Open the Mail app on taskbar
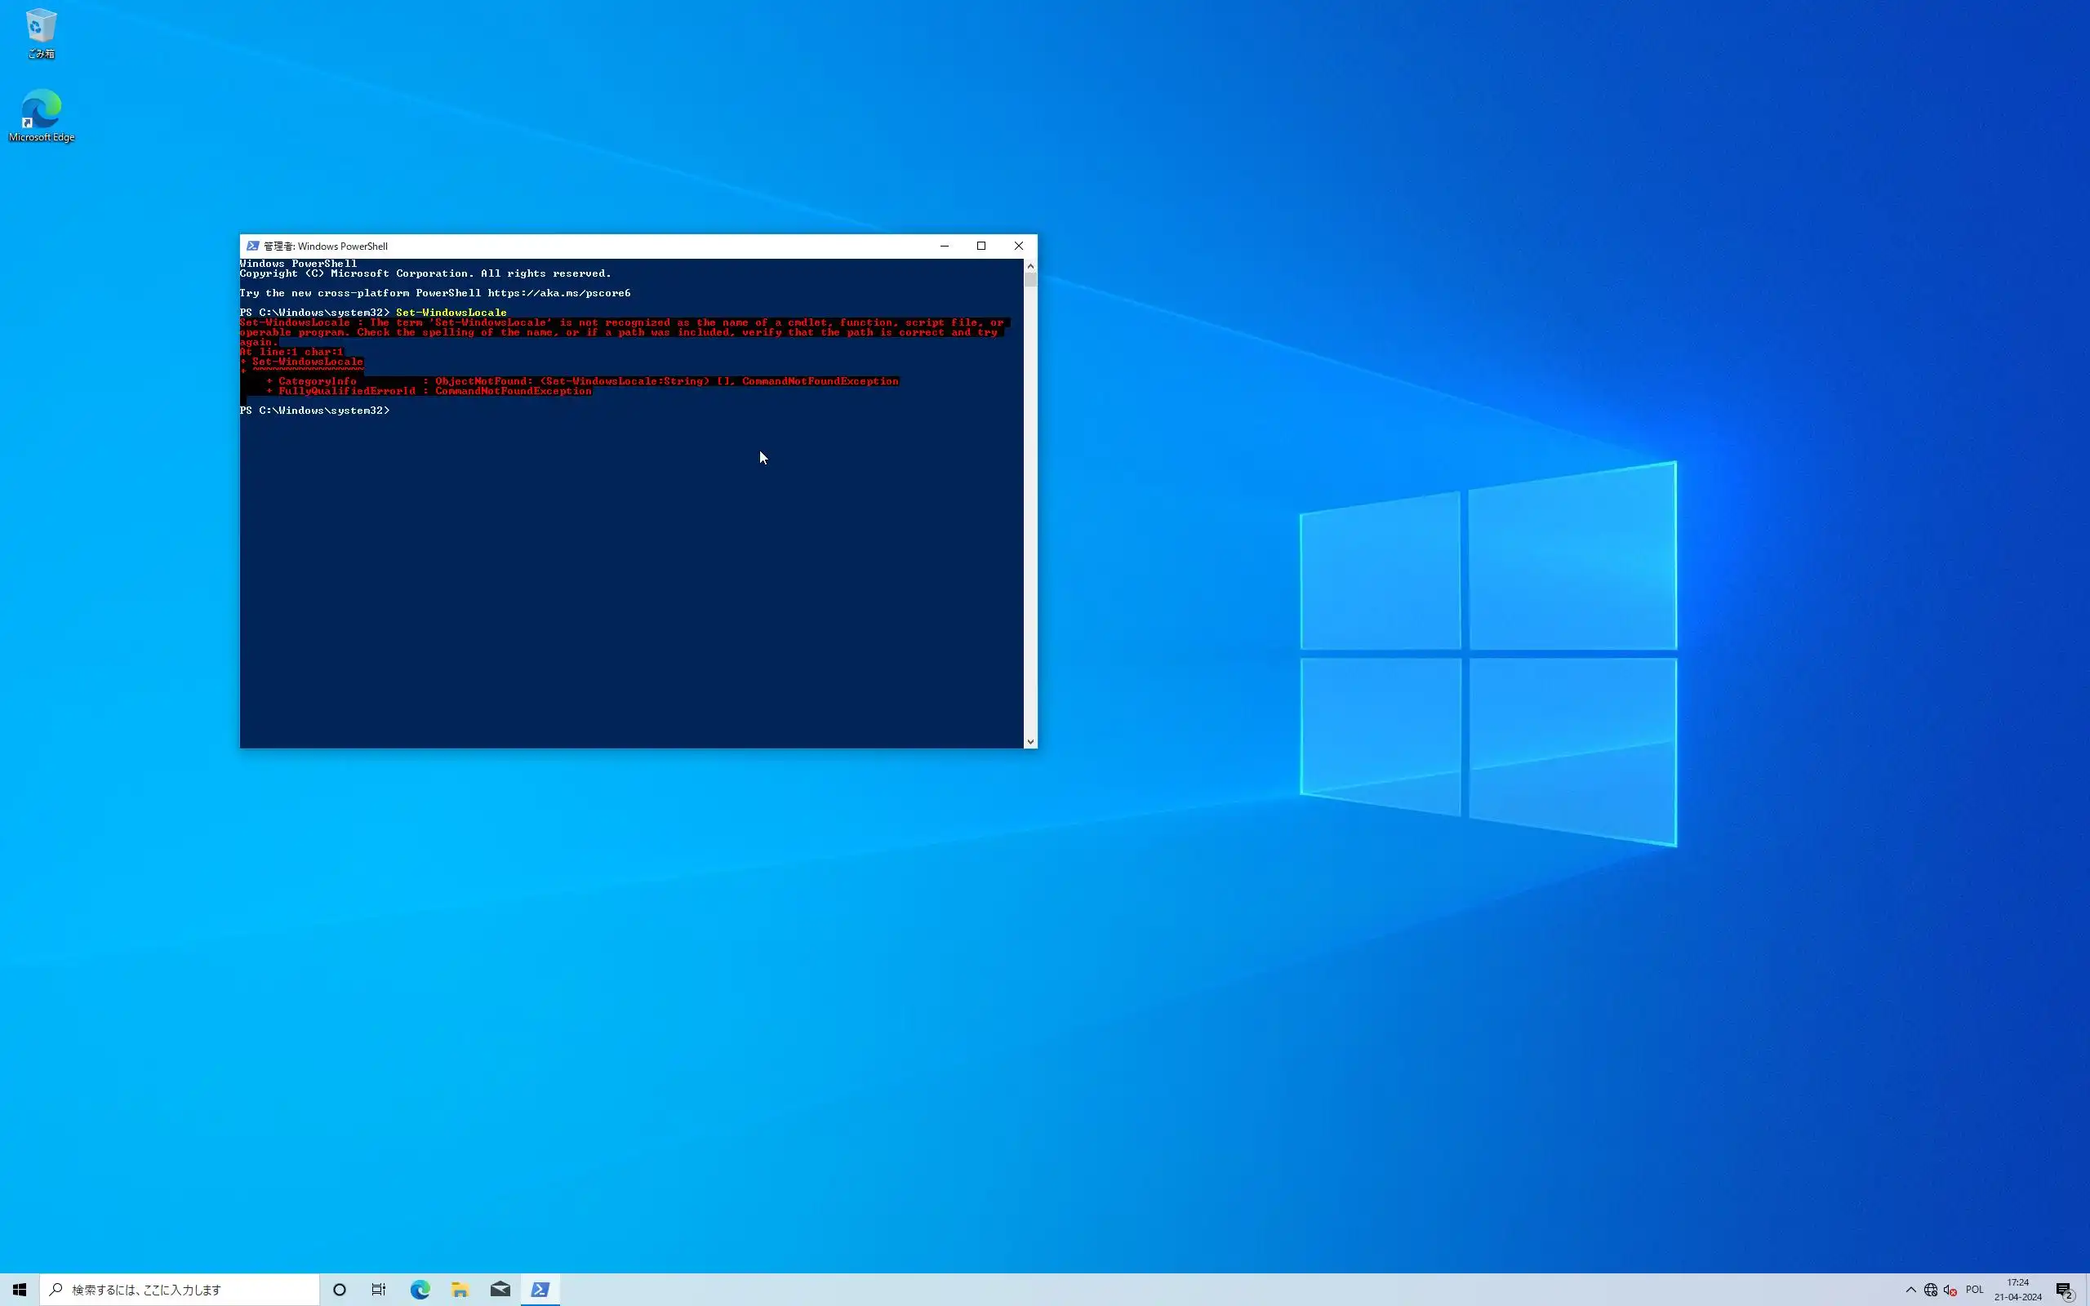The height and width of the screenshot is (1306, 2090). pyautogui.click(x=500, y=1290)
